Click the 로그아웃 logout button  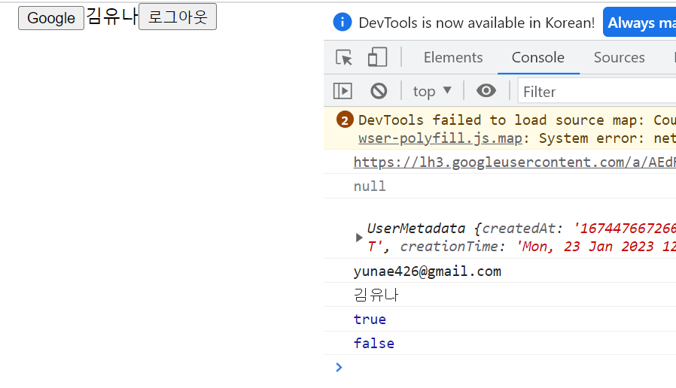(178, 17)
